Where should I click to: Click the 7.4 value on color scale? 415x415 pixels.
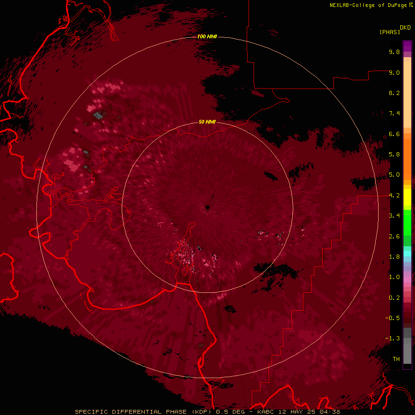pos(394,113)
